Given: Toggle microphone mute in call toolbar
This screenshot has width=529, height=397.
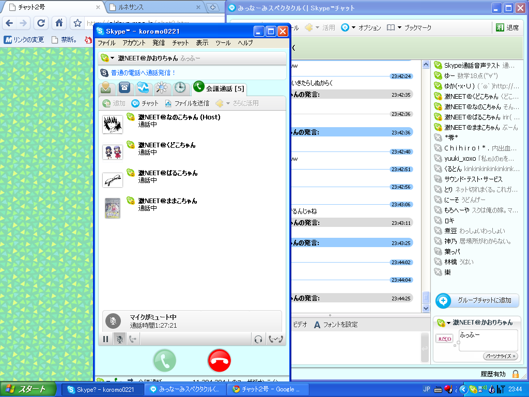Looking at the screenshot, I should pos(119,339).
